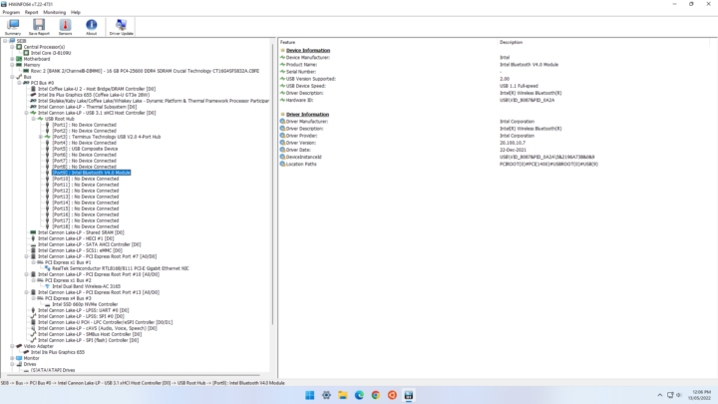This screenshot has height=404, width=718.
Task: Open the Windows Start menu
Action: click(x=309, y=395)
